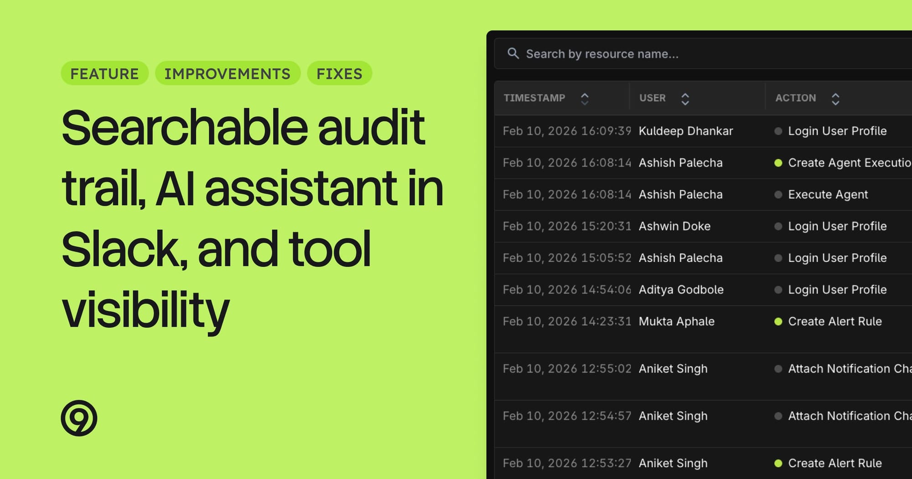This screenshot has width=912, height=479.
Task: Select timestamp Feb 10, 2026 16:09:39
Action: (x=567, y=131)
